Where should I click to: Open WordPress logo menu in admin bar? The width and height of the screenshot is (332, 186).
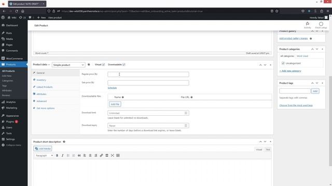3,18
